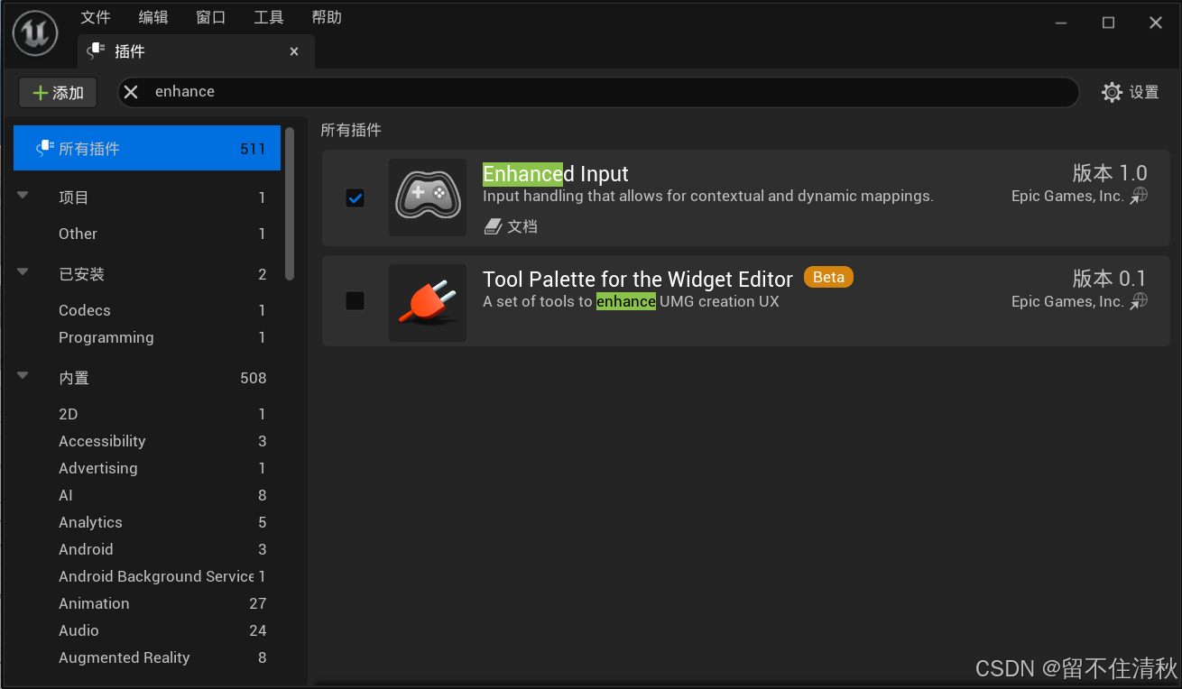Open the 文件 menu
The width and height of the screenshot is (1182, 689).
(96, 17)
